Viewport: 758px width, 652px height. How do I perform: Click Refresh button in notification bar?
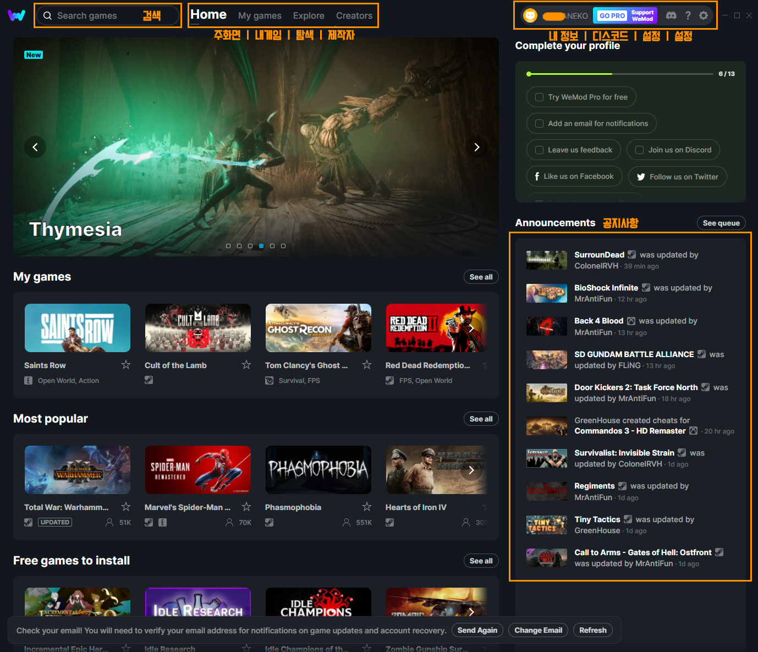[593, 630]
